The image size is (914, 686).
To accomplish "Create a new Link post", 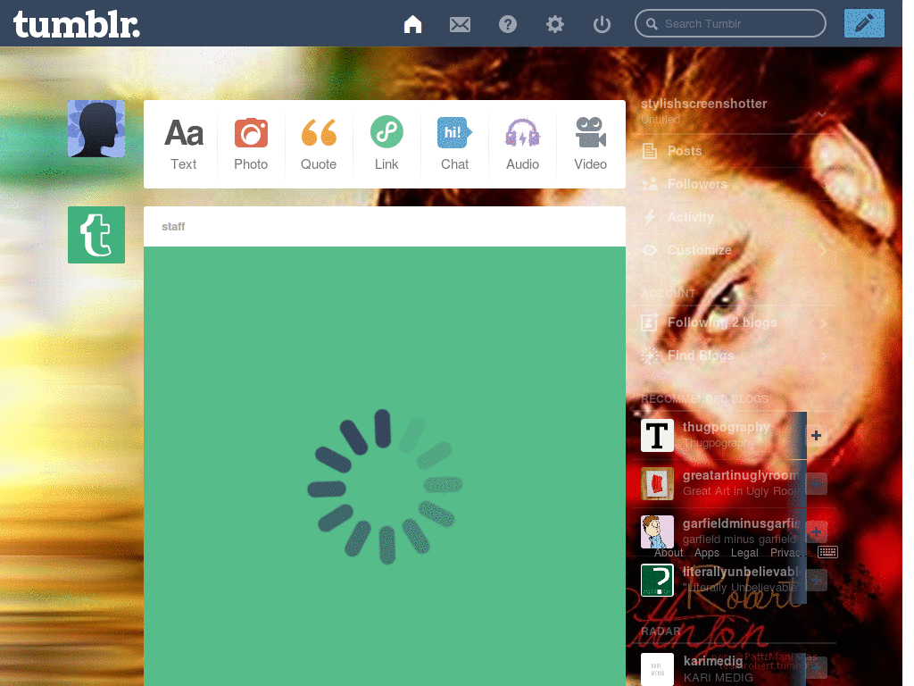I will [x=386, y=144].
